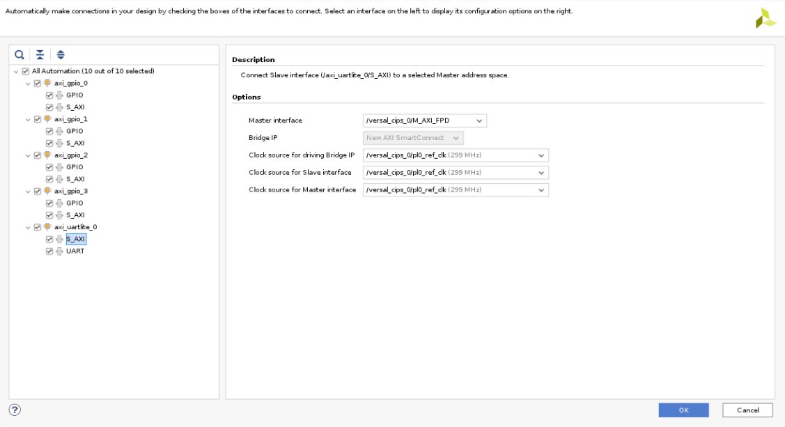Click the UART interface pin icon
785x427 pixels.
coord(59,251)
